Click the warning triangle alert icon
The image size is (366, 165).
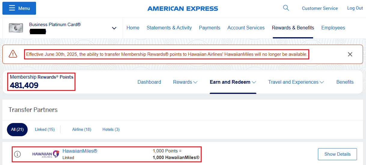[x=13, y=54]
